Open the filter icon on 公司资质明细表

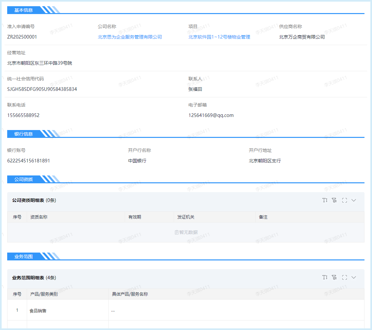coord(334,200)
